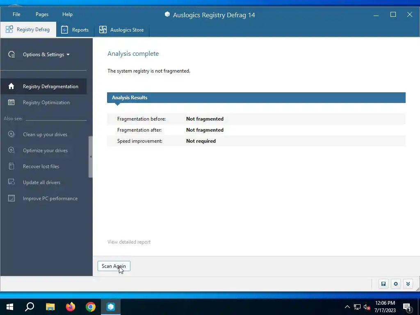Click the Registry Defrag tab icon
Image resolution: width=420 pixels, height=315 pixels.
coord(9,30)
